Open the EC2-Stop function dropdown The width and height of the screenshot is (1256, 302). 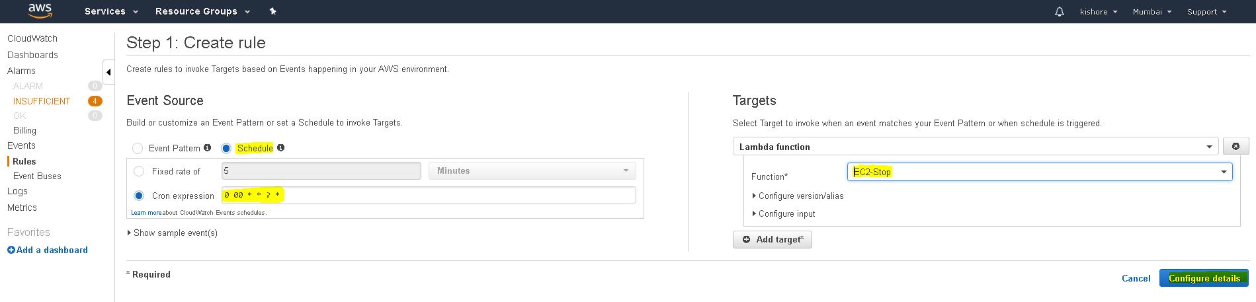tap(1039, 172)
